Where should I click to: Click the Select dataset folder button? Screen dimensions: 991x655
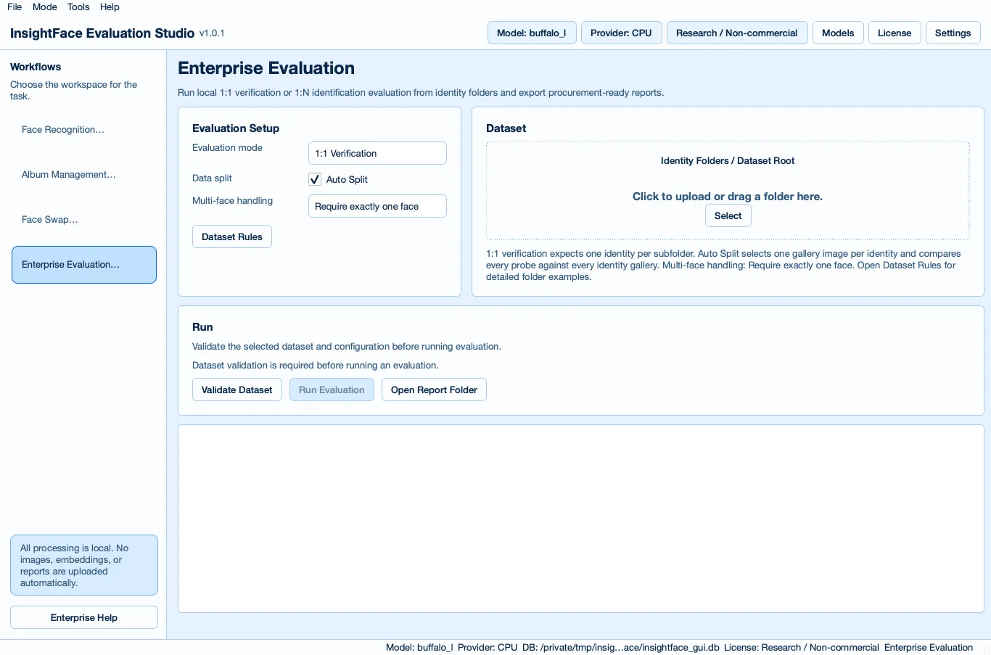(728, 215)
